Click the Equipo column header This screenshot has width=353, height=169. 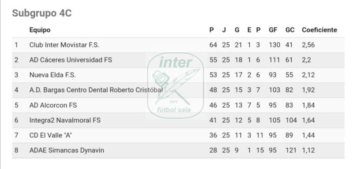tap(40, 30)
